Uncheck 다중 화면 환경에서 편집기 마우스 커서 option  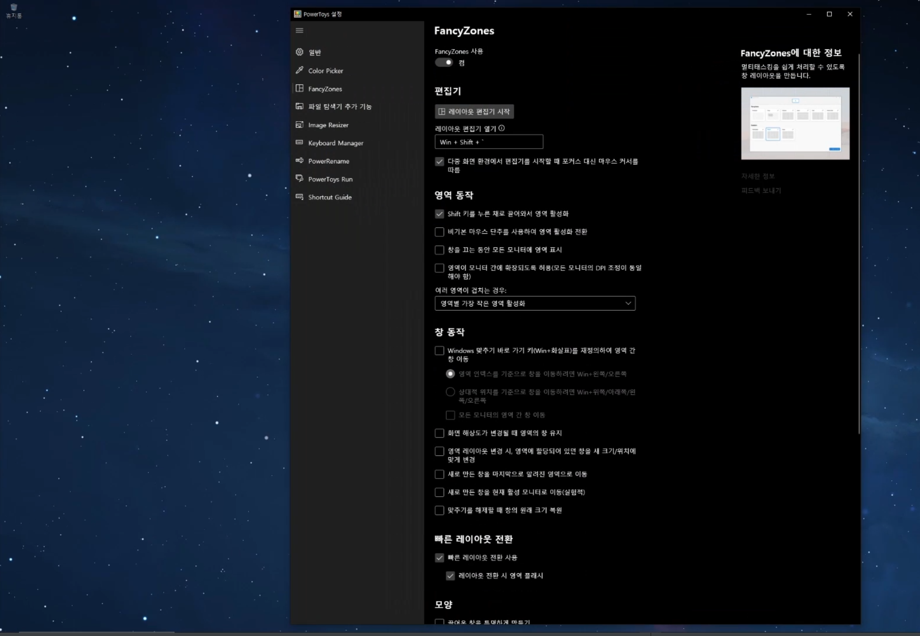point(439,161)
